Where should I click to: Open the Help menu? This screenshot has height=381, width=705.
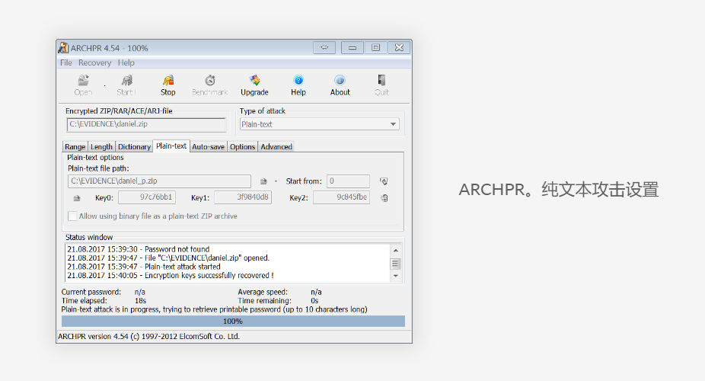click(x=126, y=63)
